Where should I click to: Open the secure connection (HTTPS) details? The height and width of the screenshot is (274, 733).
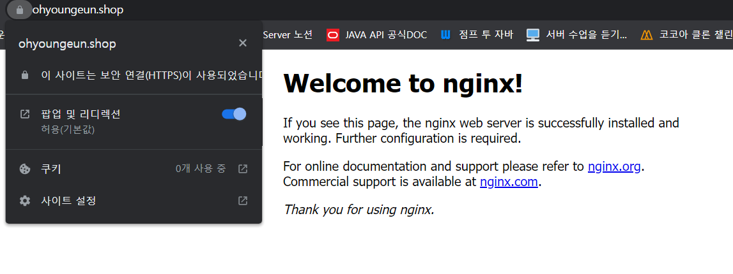click(x=134, y=75)
